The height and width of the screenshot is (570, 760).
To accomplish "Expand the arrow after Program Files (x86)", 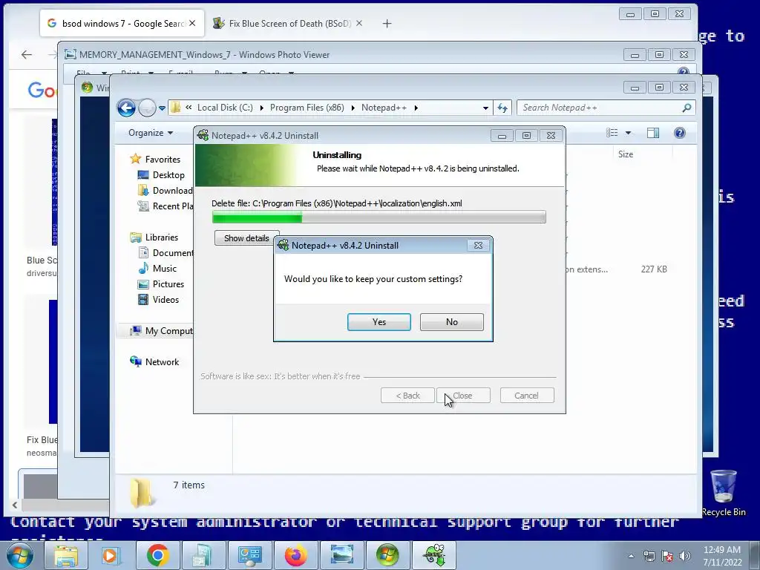I will tap(353, 108).
